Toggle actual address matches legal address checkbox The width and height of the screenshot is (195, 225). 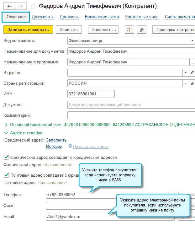pyautogui.click(x=6, y=157)
